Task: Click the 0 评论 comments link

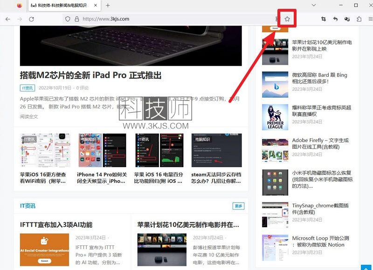Action: [83, 88]
